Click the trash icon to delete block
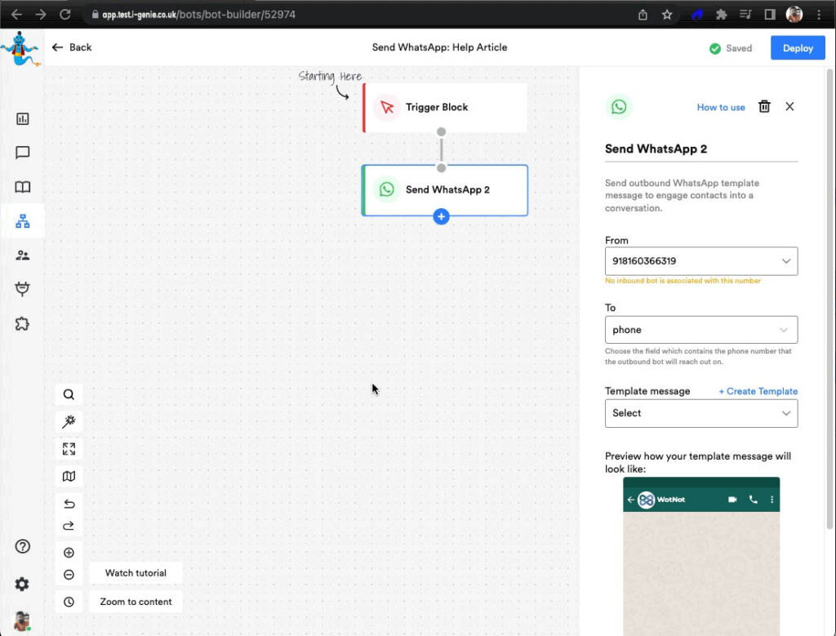836x636 pixels. [x=764, y=106]
